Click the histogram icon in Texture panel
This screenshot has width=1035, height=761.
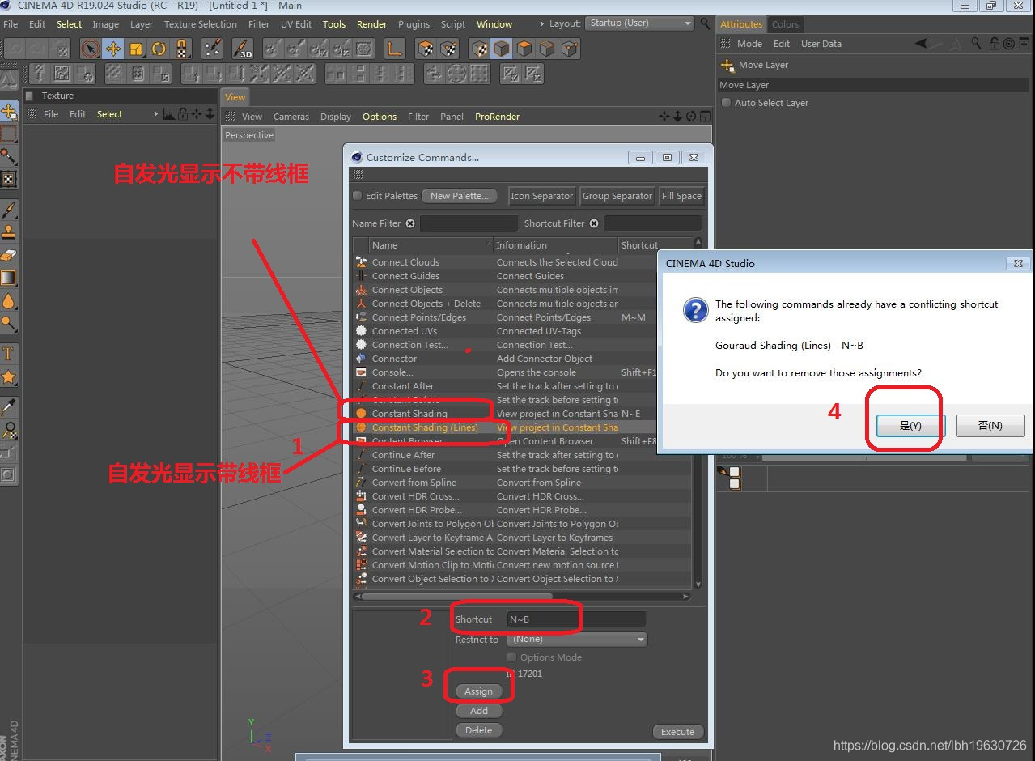tap(168, 114)
